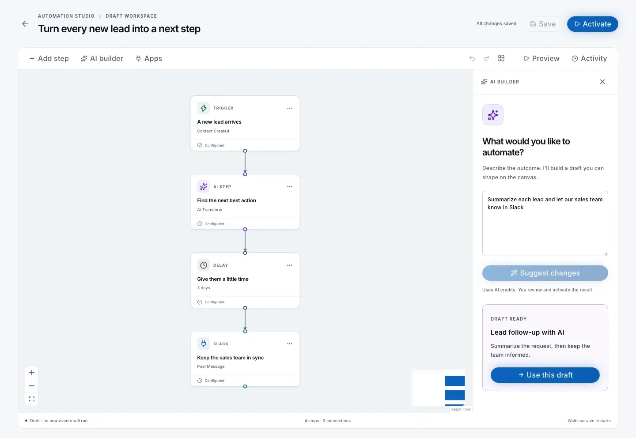Click the Slack node's plug icon
636x438 pixels.
(204, 344)
